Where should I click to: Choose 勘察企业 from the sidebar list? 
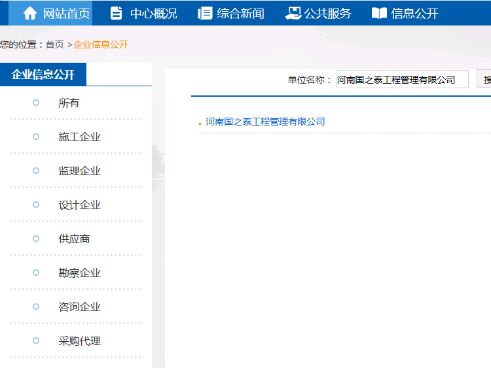click(x=79, y=273)
